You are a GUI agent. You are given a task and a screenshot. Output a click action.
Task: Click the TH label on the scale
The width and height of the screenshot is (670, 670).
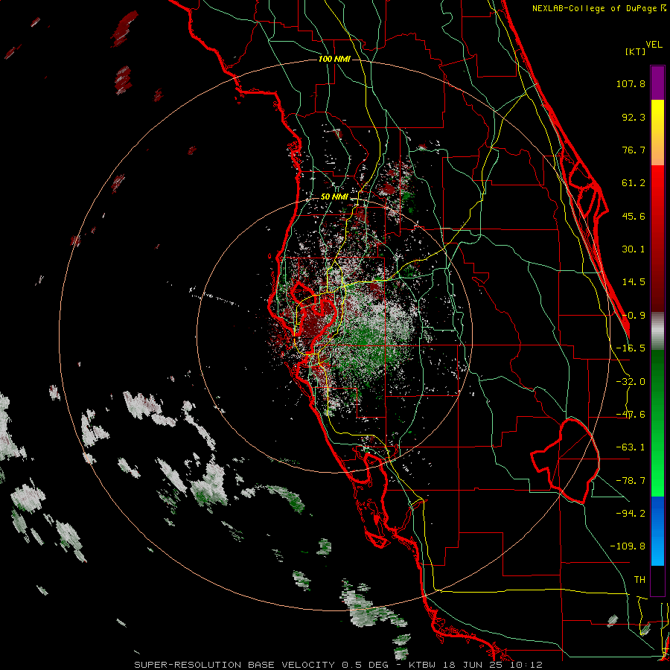[639, 580]
